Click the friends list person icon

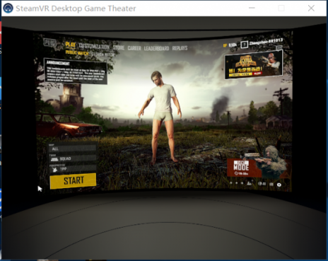(249, 183)
